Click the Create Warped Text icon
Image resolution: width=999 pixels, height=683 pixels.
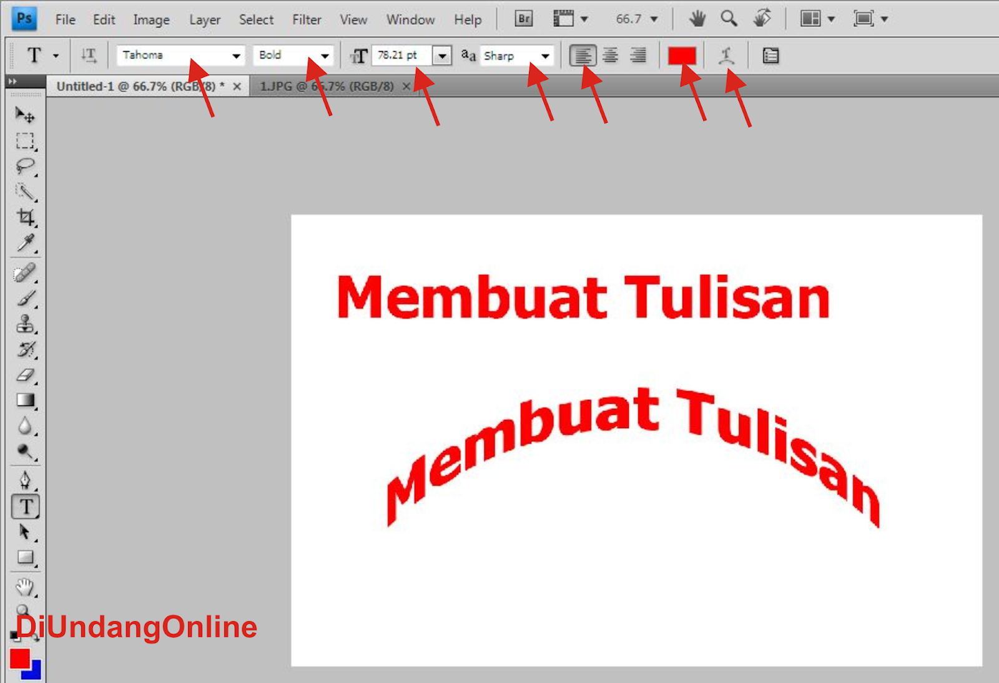(x=726, y=56)
